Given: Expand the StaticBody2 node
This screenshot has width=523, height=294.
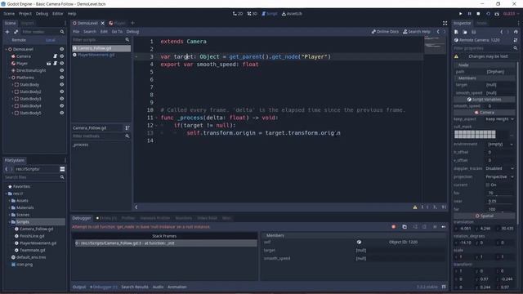Looking at the screenshot, I should (13, 91).
